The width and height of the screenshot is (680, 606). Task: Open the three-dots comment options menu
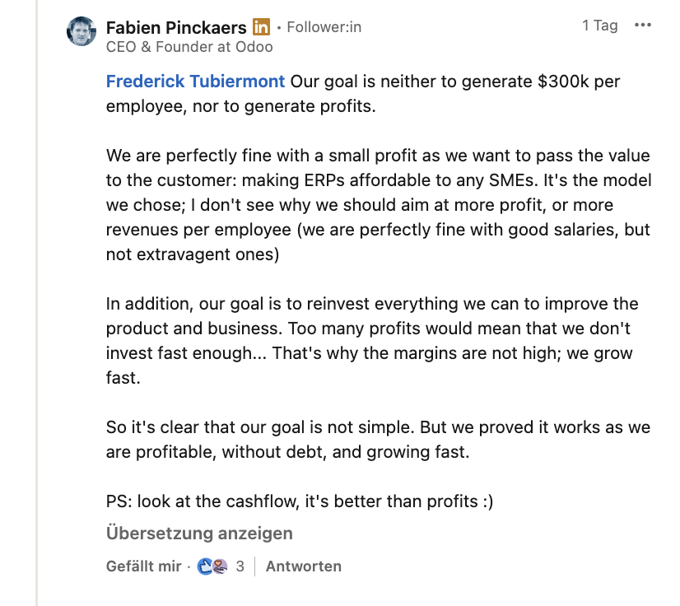coord(643,26)
